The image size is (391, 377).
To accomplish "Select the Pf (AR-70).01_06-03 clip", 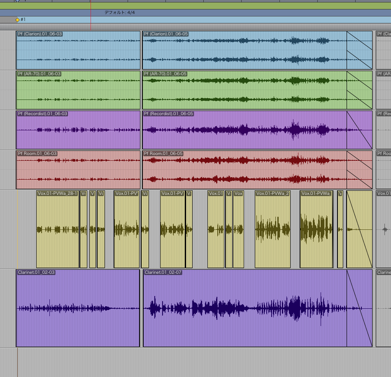I will tap(78, 90).
